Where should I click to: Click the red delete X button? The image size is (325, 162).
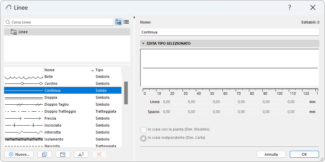click(x=99, y=154)
